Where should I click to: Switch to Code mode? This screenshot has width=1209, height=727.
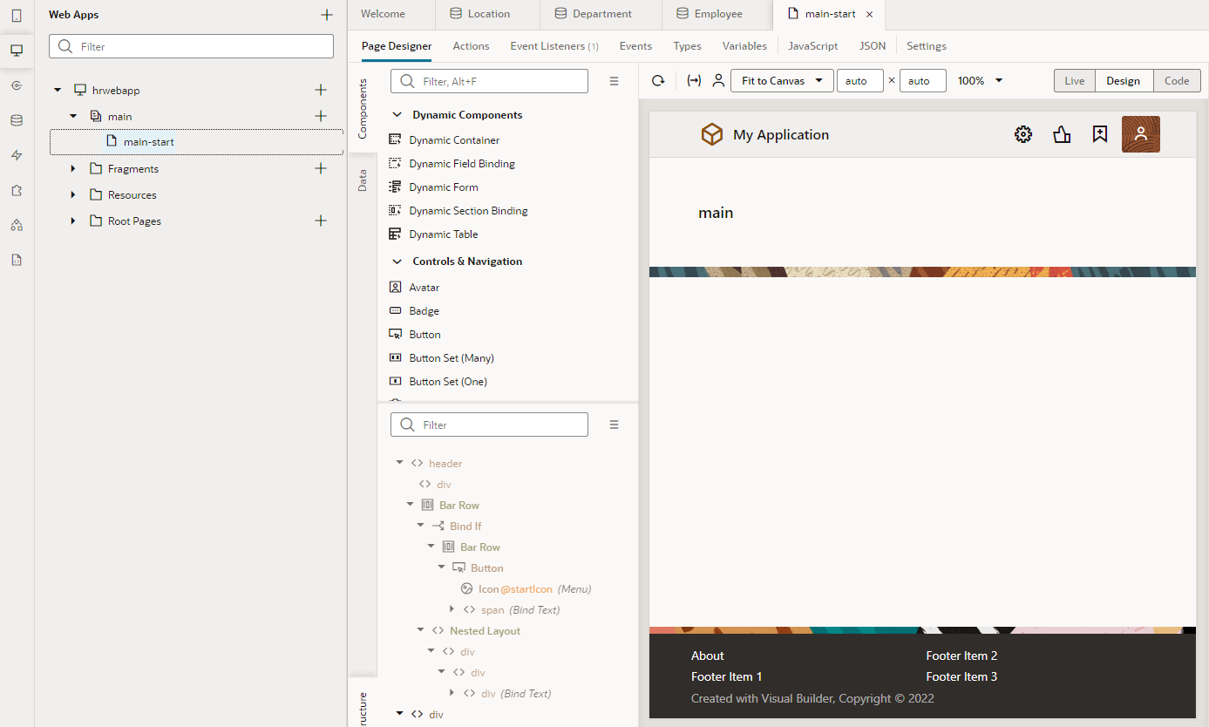click(x=1176, y=81)
